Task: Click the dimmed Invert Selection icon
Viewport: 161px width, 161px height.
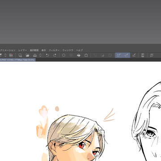Action: tap(102, 55)
